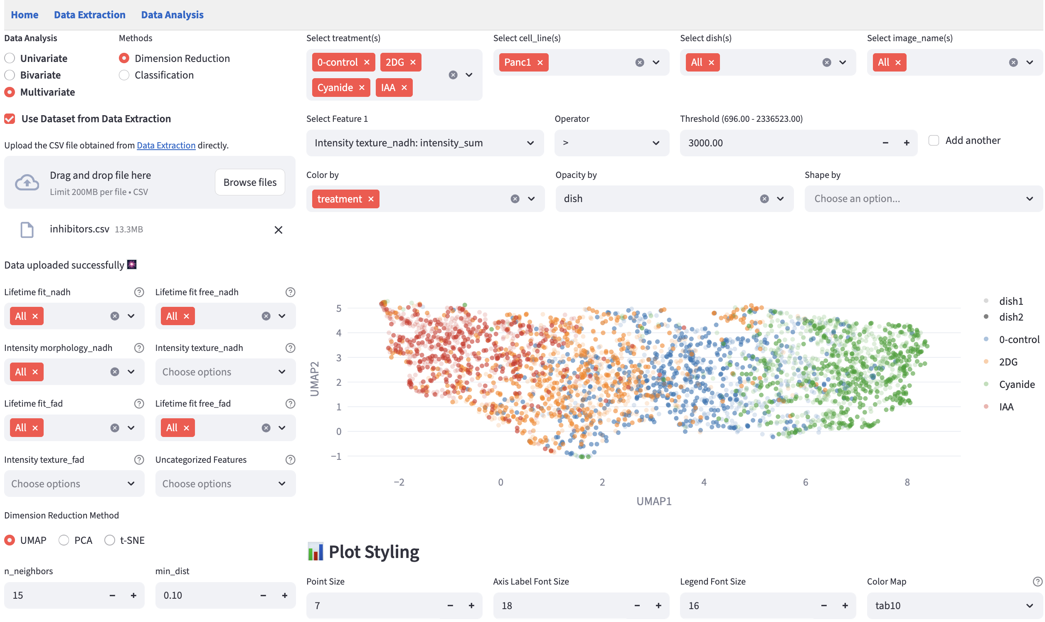Toggle Cyanide in the plot legend
The height and width of the screenshot is (622, 1045).
pos(1016,384)
